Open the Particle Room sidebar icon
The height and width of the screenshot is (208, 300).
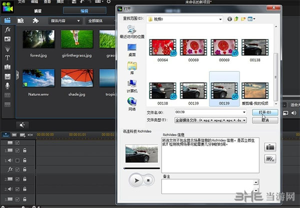pos(7,48)
